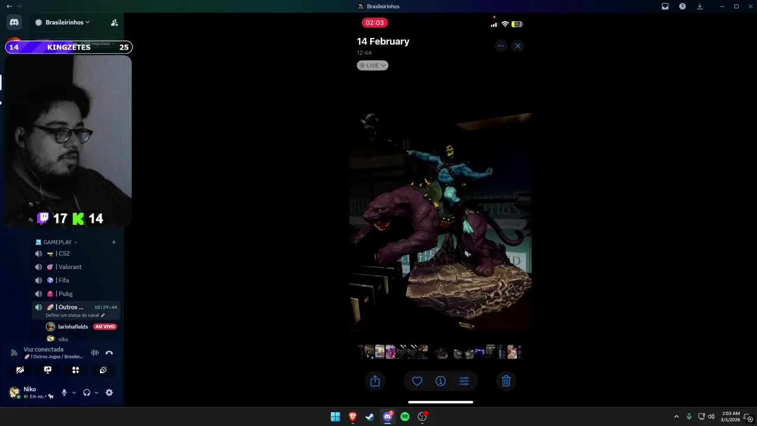This screenshot has height=426, width=757.
Task: Deafen with the headphones icon
Action: (86, 392)
